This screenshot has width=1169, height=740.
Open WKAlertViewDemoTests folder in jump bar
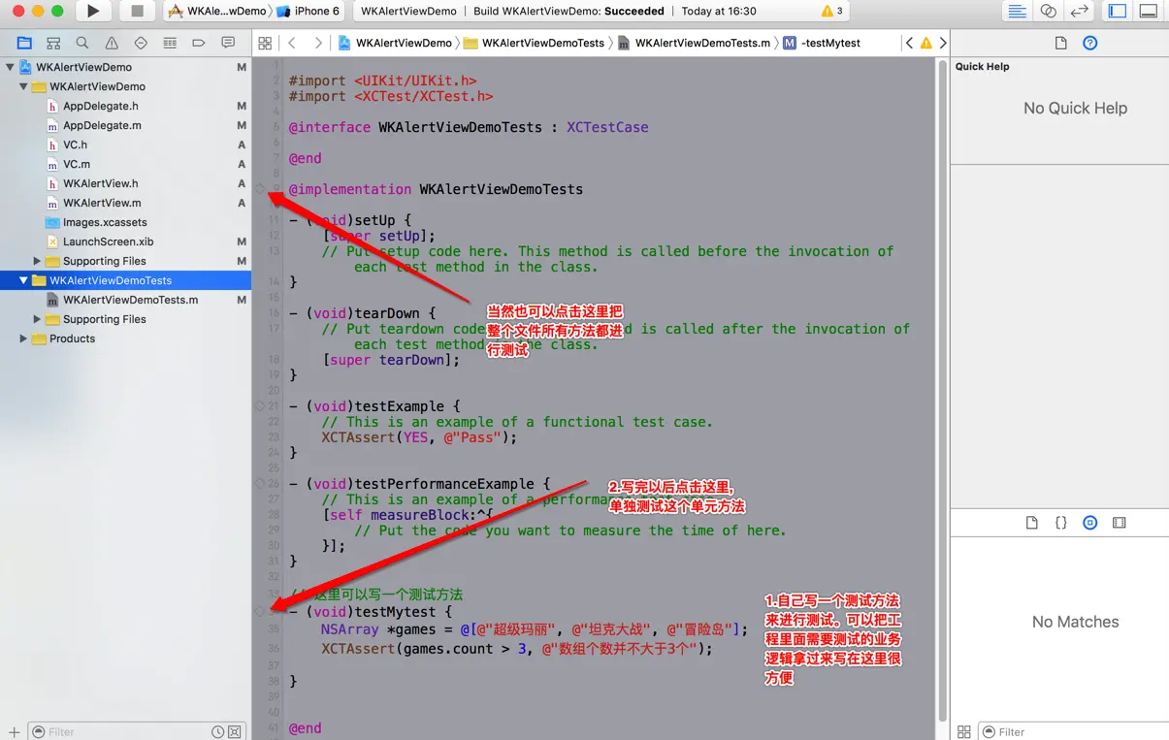tap(534, 43)
